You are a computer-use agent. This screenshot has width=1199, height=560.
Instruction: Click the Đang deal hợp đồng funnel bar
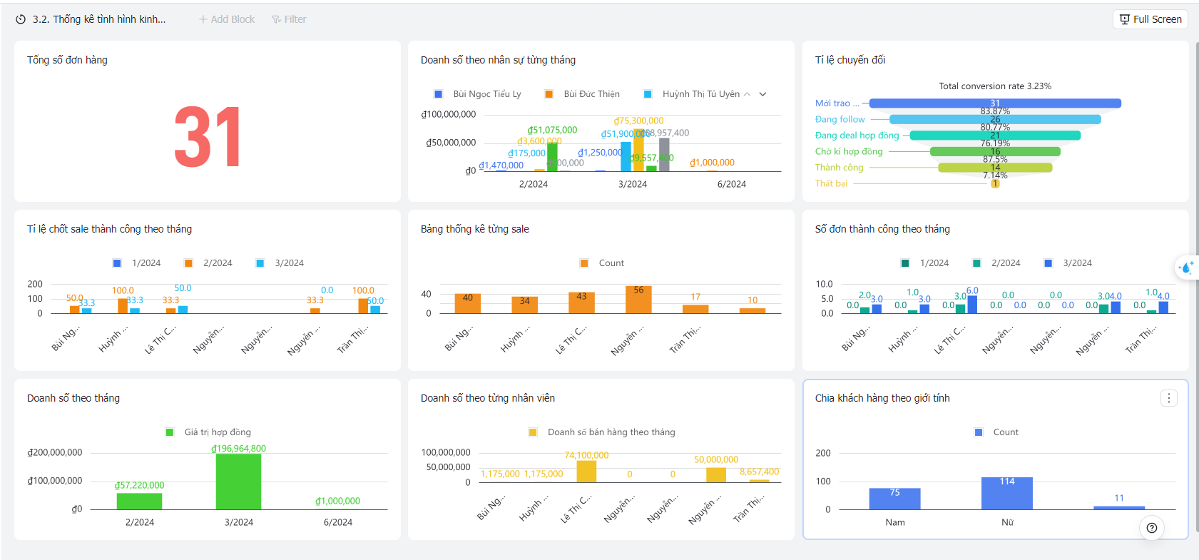tap(995, 136)
